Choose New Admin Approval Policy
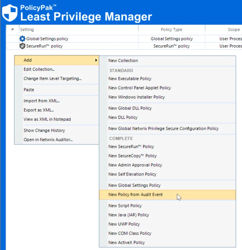This screenshot has width=242, height=250. pos(135,165)
